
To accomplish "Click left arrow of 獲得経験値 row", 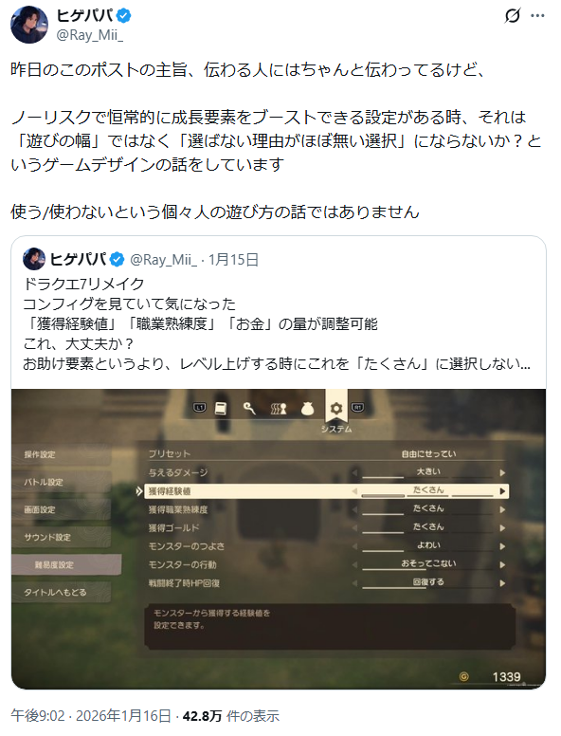I will click(354, 491).
